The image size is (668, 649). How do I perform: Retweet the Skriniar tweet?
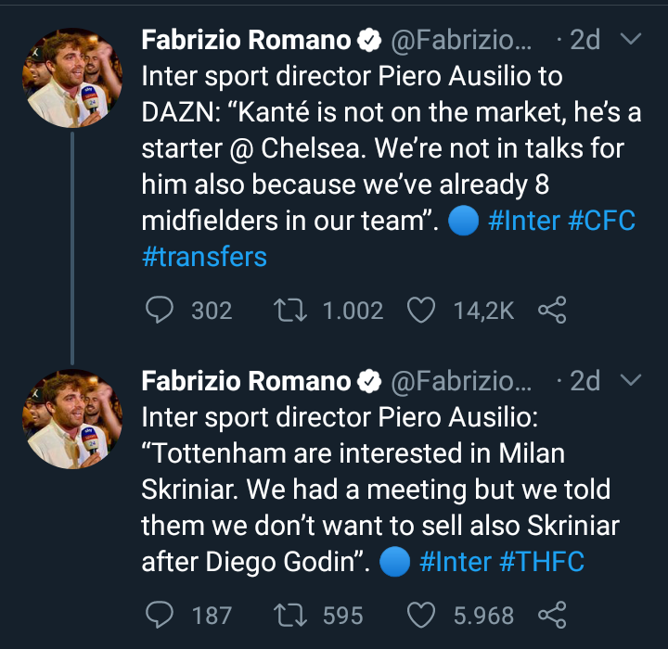coord(291,615)
